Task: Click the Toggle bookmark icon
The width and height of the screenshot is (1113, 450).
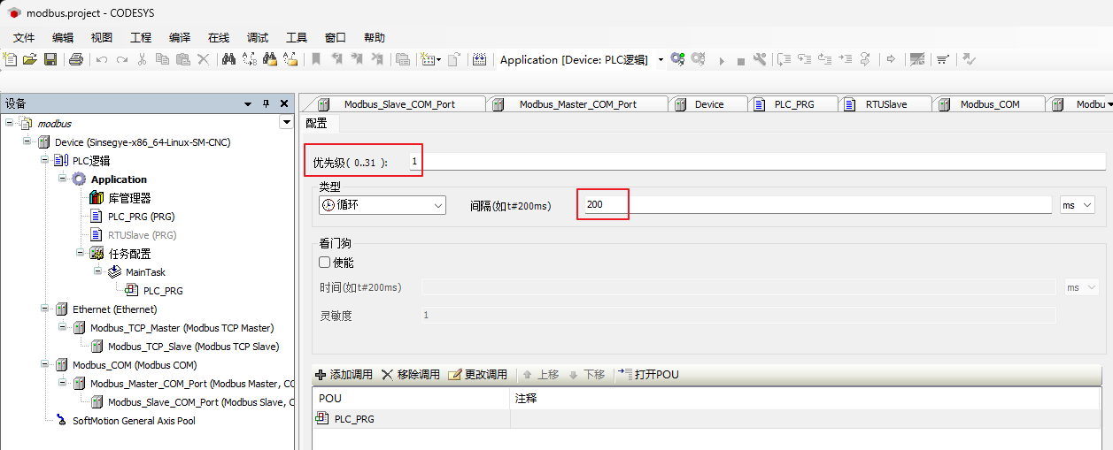Action: point(315,59)
